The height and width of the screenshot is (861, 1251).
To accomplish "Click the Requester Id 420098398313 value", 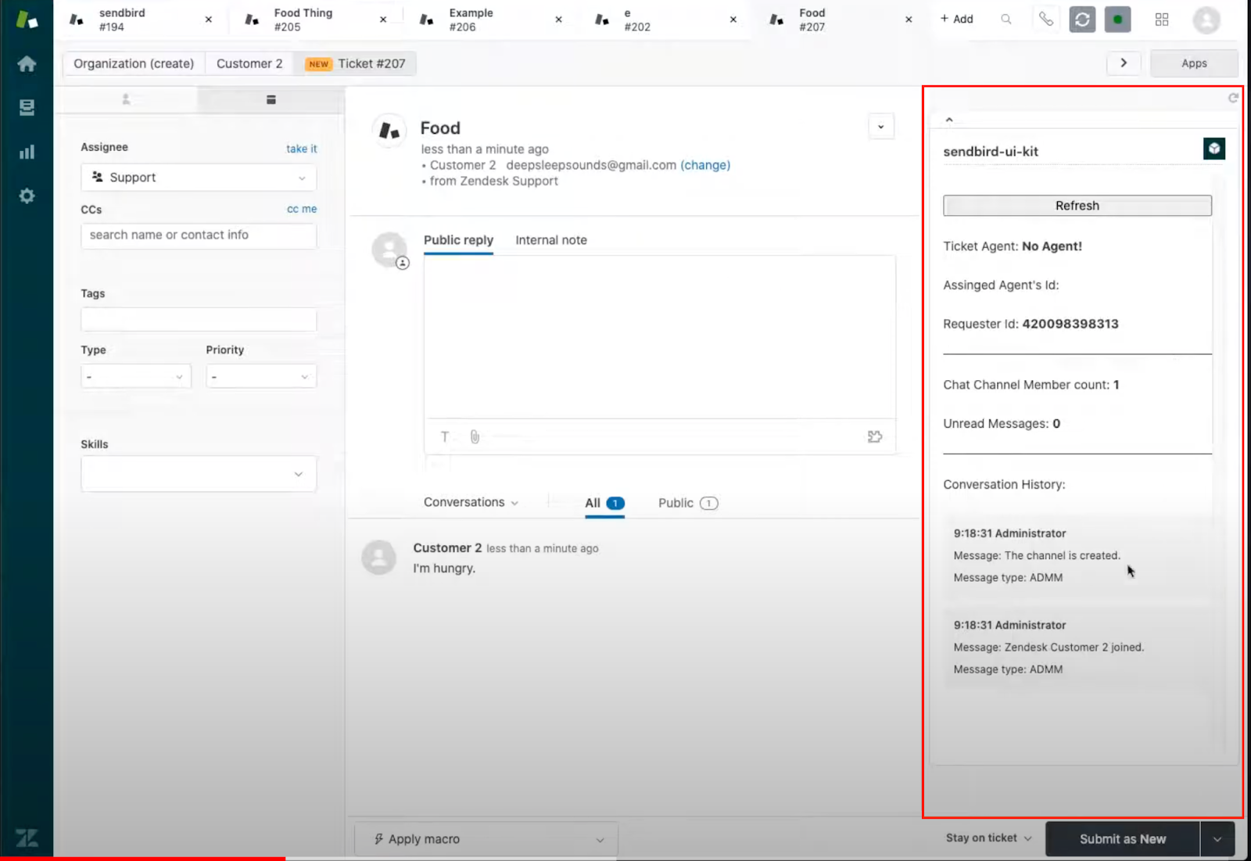I will 1070,324.
